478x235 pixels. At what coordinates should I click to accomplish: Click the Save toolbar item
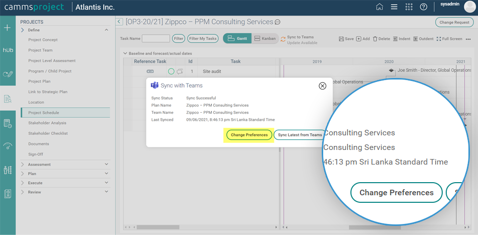346,39
